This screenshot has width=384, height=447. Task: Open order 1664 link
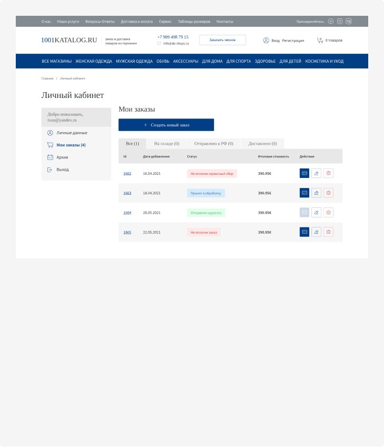click(127, 213)
